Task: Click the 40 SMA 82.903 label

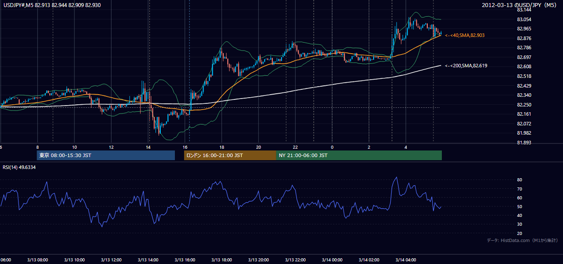Action: click(x=465, y=35)
